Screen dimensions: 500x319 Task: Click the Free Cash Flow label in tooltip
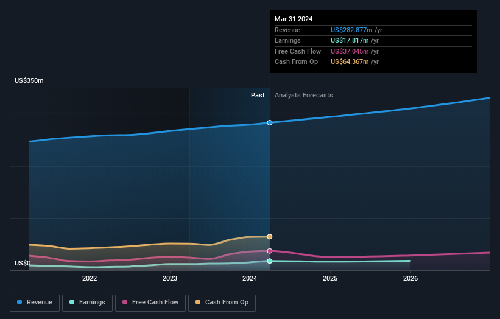point(298,51)
